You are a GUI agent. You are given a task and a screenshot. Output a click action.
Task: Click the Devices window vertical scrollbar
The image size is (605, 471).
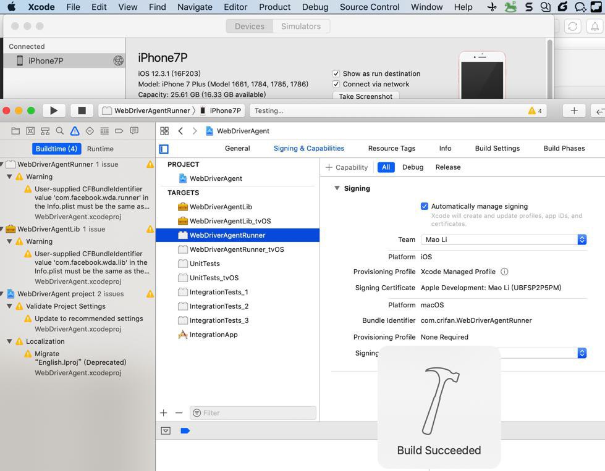[x=550, y=69]
